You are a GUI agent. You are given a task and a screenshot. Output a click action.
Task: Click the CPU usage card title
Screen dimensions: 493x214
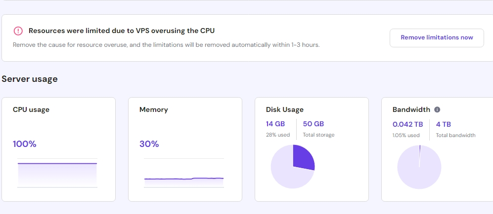31,109
